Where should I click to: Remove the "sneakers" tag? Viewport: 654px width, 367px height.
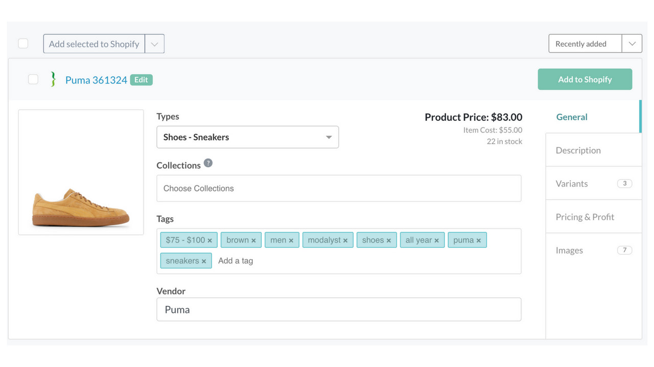204,260
